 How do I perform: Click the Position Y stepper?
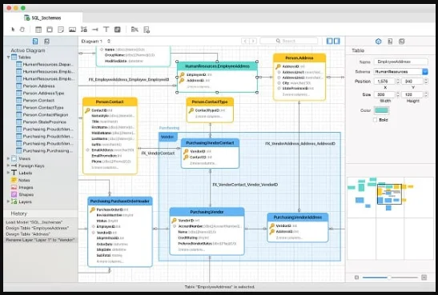coord(426,81)
